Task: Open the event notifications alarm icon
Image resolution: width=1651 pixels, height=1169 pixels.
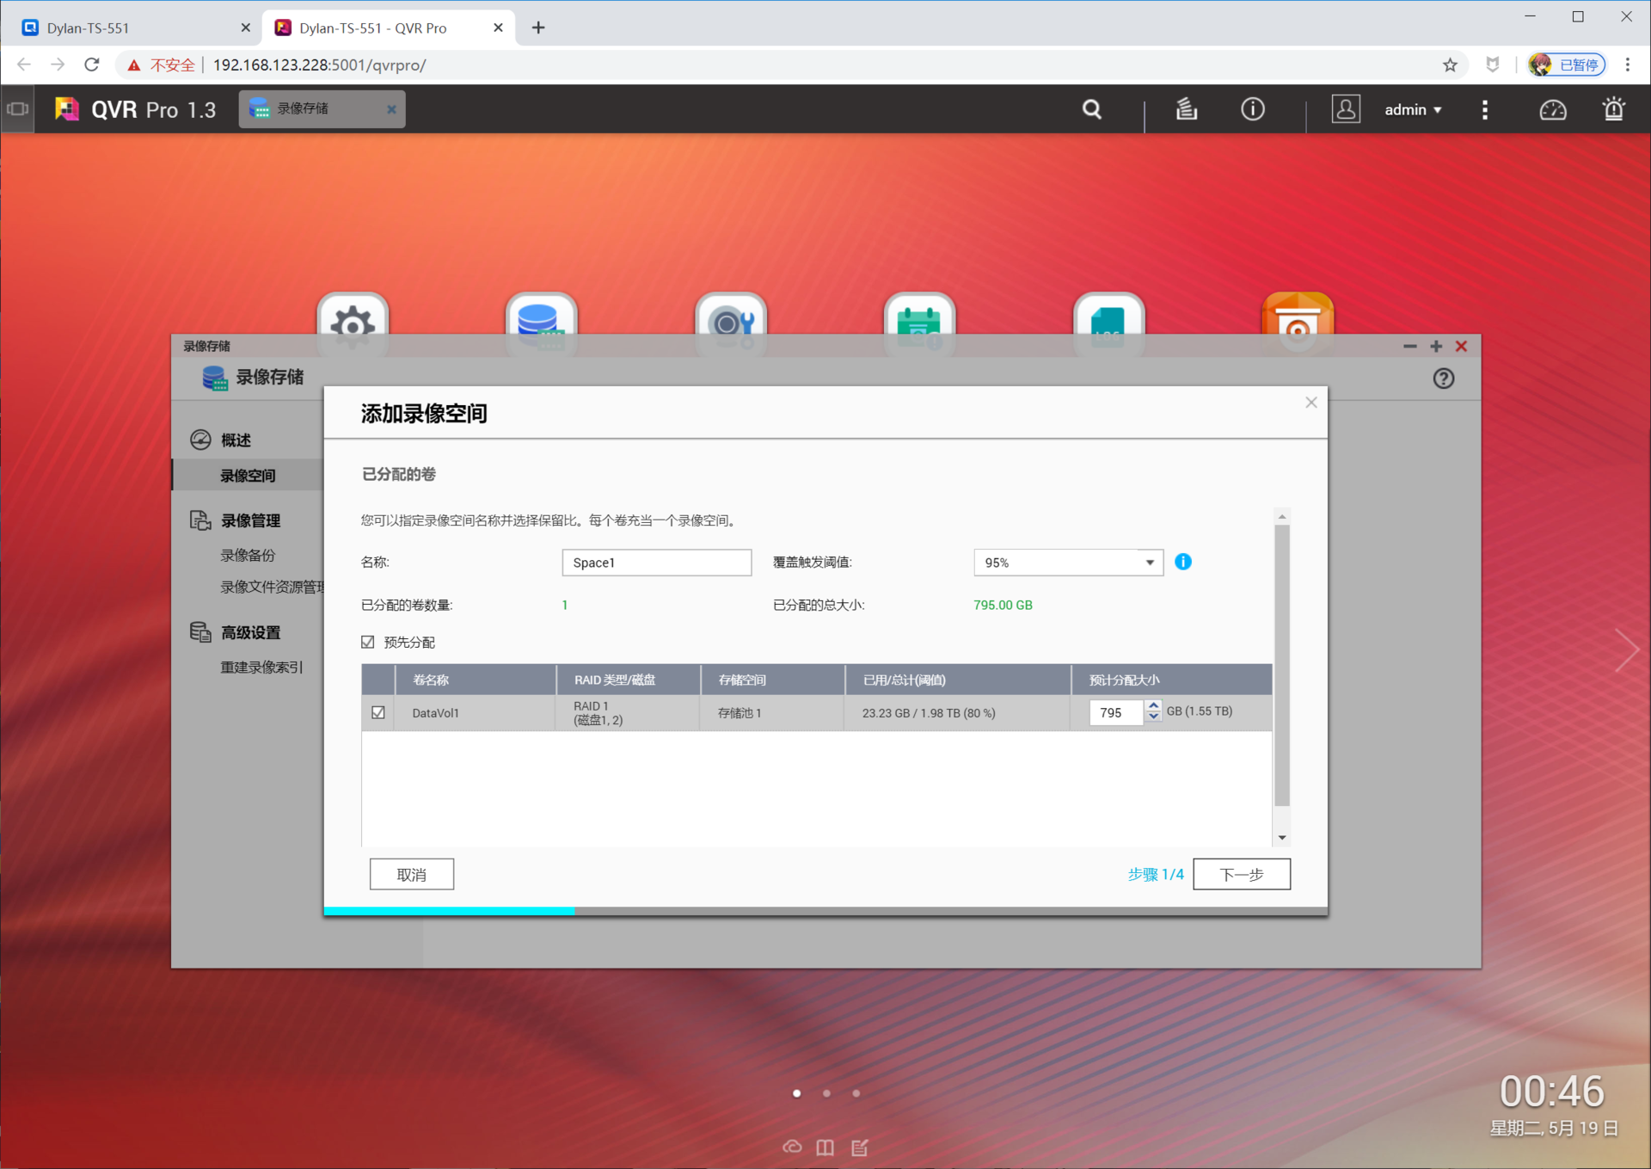Action: pyautogui.click(x=1613, y=109)
